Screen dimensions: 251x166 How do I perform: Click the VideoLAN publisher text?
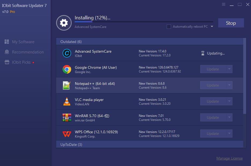(x=82, y=104)
